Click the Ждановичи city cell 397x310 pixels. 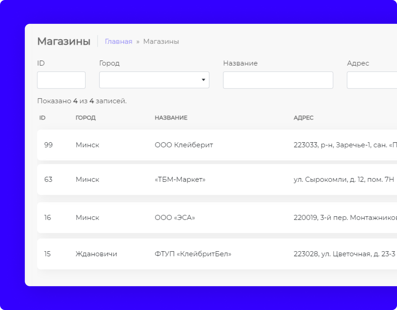coord(96,254)
